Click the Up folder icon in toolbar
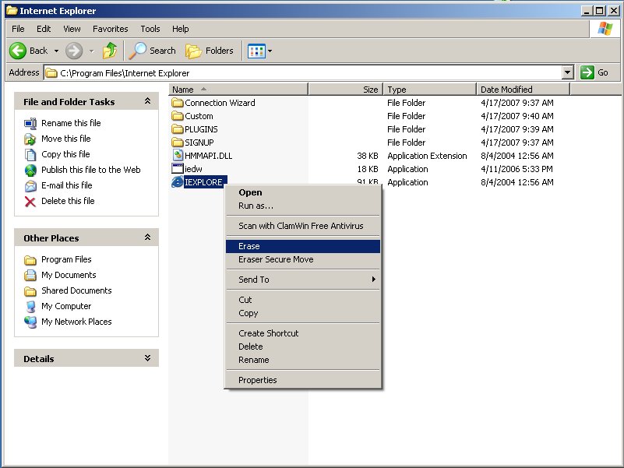The width and height of the screenshot is (624, 468). click(109, 51)
